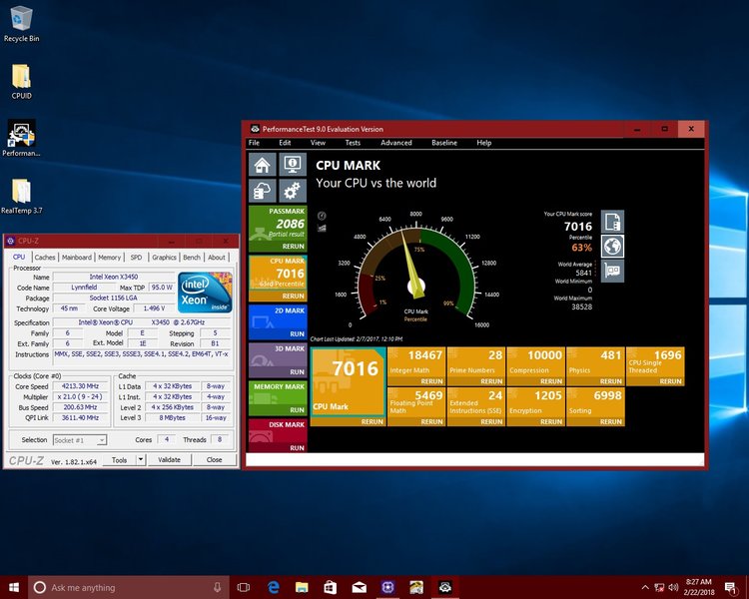This screenshot has height=599, width=749.
Task: Open the RealTemp 3.7 folder
Action: pos(22,197)
